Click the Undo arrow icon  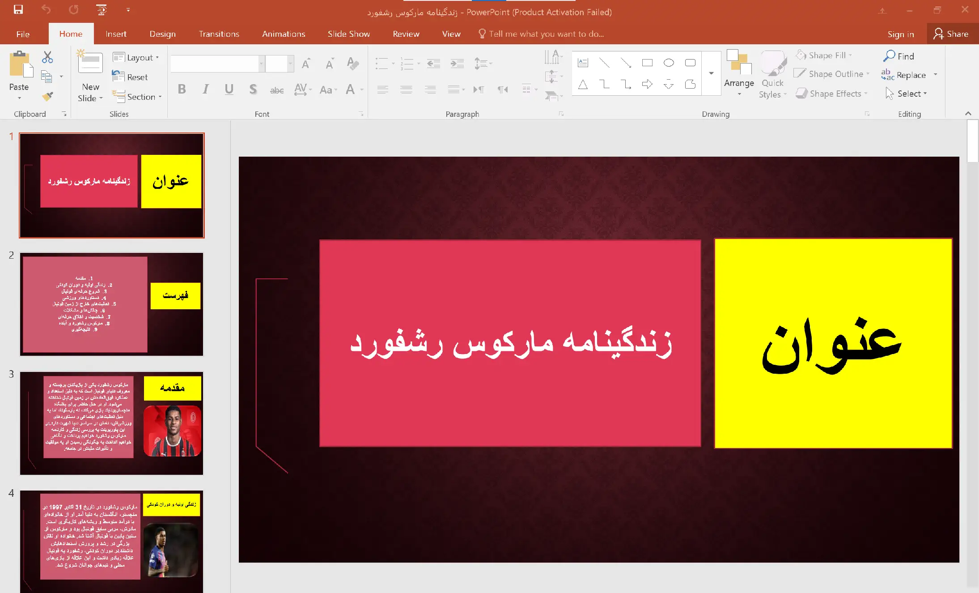tap(46, 9)
